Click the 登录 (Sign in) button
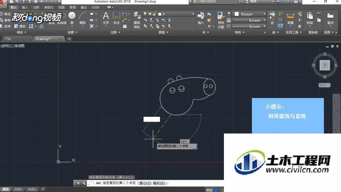This screenshot has width=341, height=192. click(253, 2)
